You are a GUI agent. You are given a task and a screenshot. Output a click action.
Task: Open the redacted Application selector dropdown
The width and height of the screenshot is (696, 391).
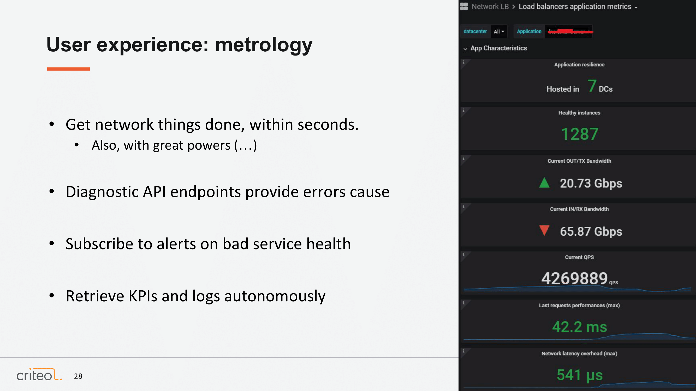568,32
